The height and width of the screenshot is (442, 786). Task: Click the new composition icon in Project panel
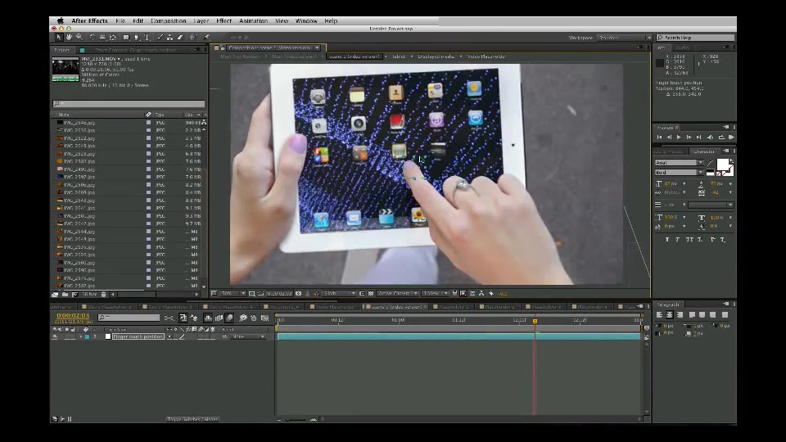[75, 295]
